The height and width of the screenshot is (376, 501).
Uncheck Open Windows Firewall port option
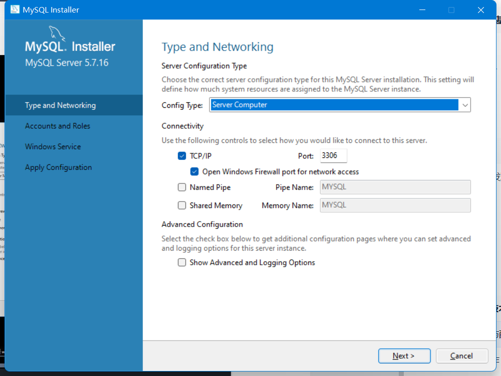194,171
